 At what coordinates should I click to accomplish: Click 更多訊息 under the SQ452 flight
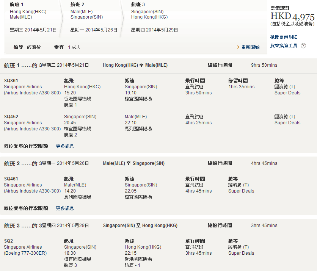coord(65,146)
